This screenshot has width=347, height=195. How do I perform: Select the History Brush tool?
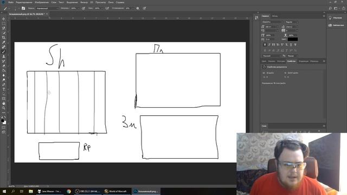click(x=4, y=61)
